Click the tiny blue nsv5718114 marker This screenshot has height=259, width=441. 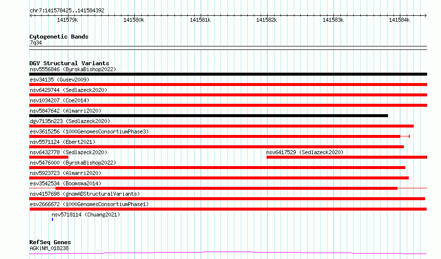coord(53,219)
